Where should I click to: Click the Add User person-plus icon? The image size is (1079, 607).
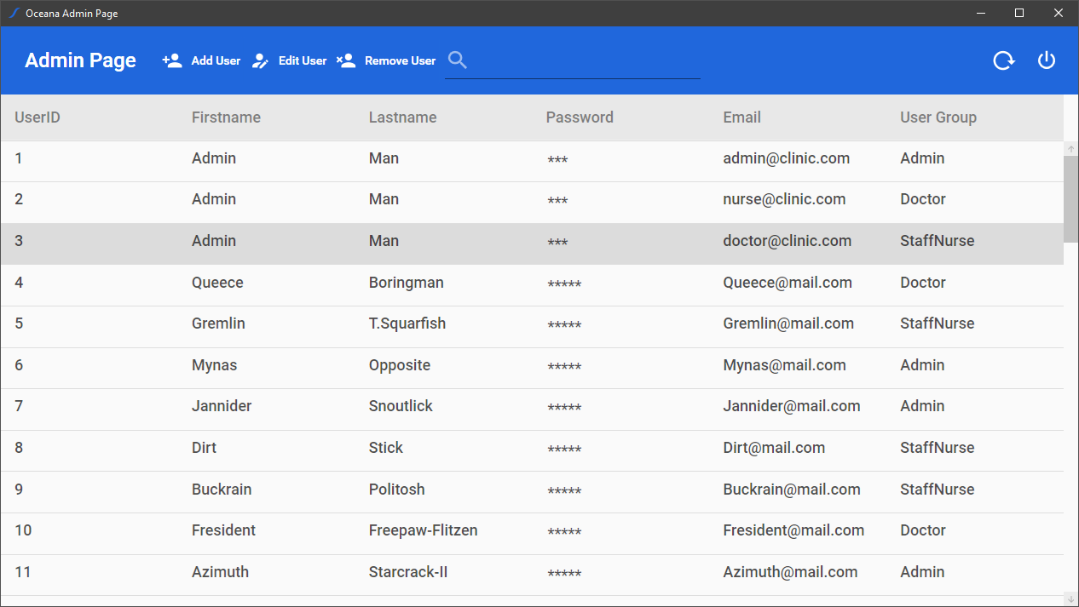coord(172,60)
